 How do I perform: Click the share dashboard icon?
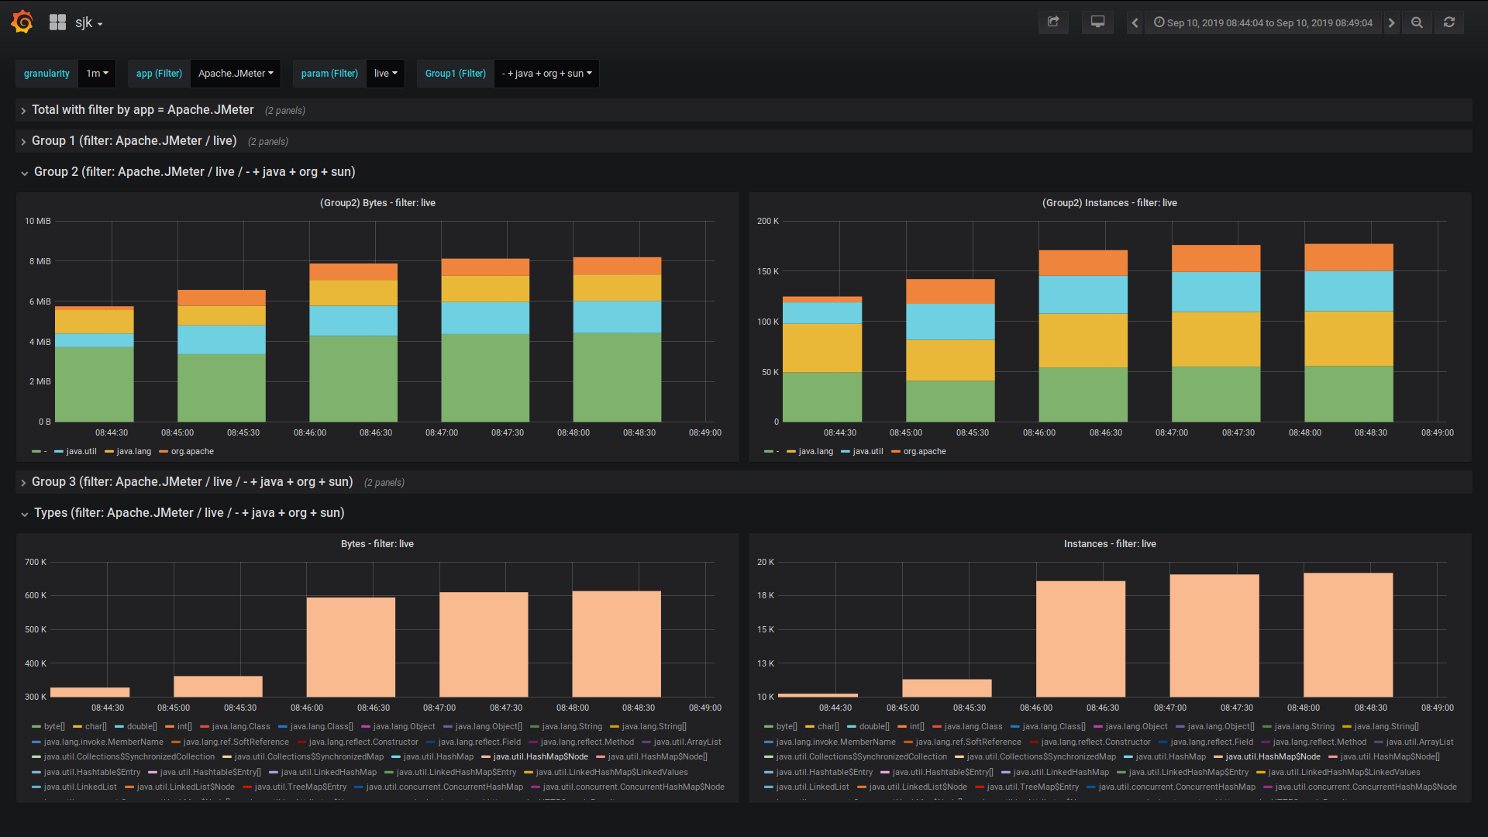[1053, 22]
